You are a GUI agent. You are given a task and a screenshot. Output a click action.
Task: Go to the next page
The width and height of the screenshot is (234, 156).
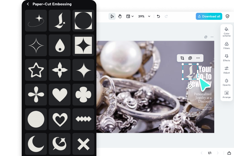click(218, 153)
